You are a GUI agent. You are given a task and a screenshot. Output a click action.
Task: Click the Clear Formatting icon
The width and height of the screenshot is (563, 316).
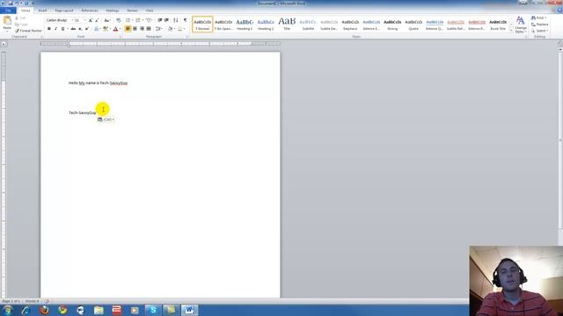click(118, 20)
